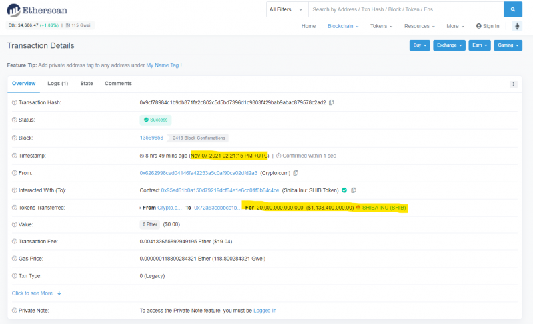This screenshot has width=533, height=324.
Task: Click the Crypto.com sender address link
Action: (x=198, y=173)
